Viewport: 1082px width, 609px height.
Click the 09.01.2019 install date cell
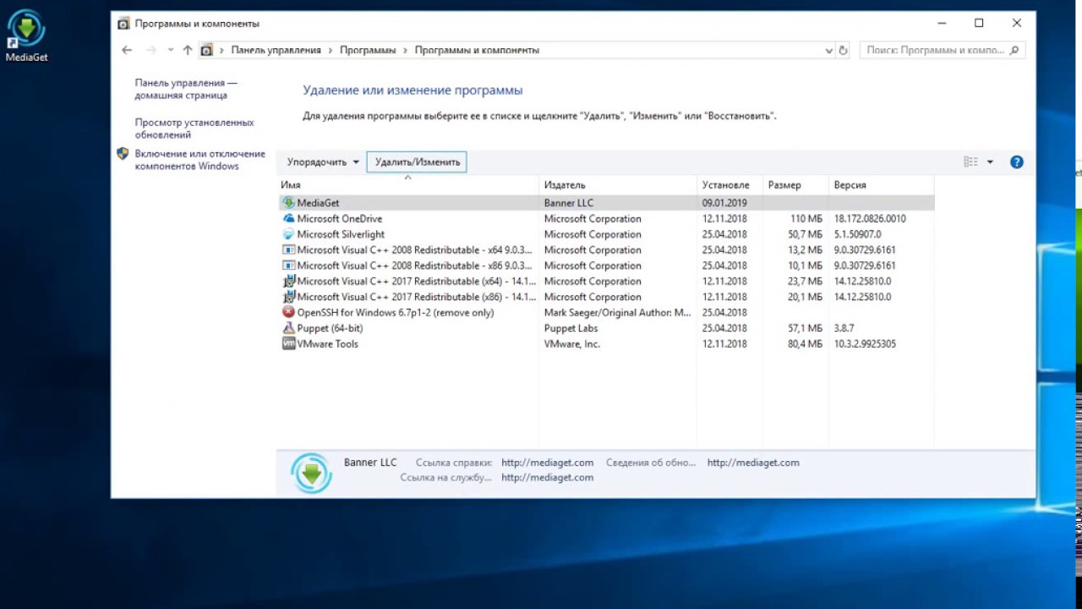tap(724, 203)
